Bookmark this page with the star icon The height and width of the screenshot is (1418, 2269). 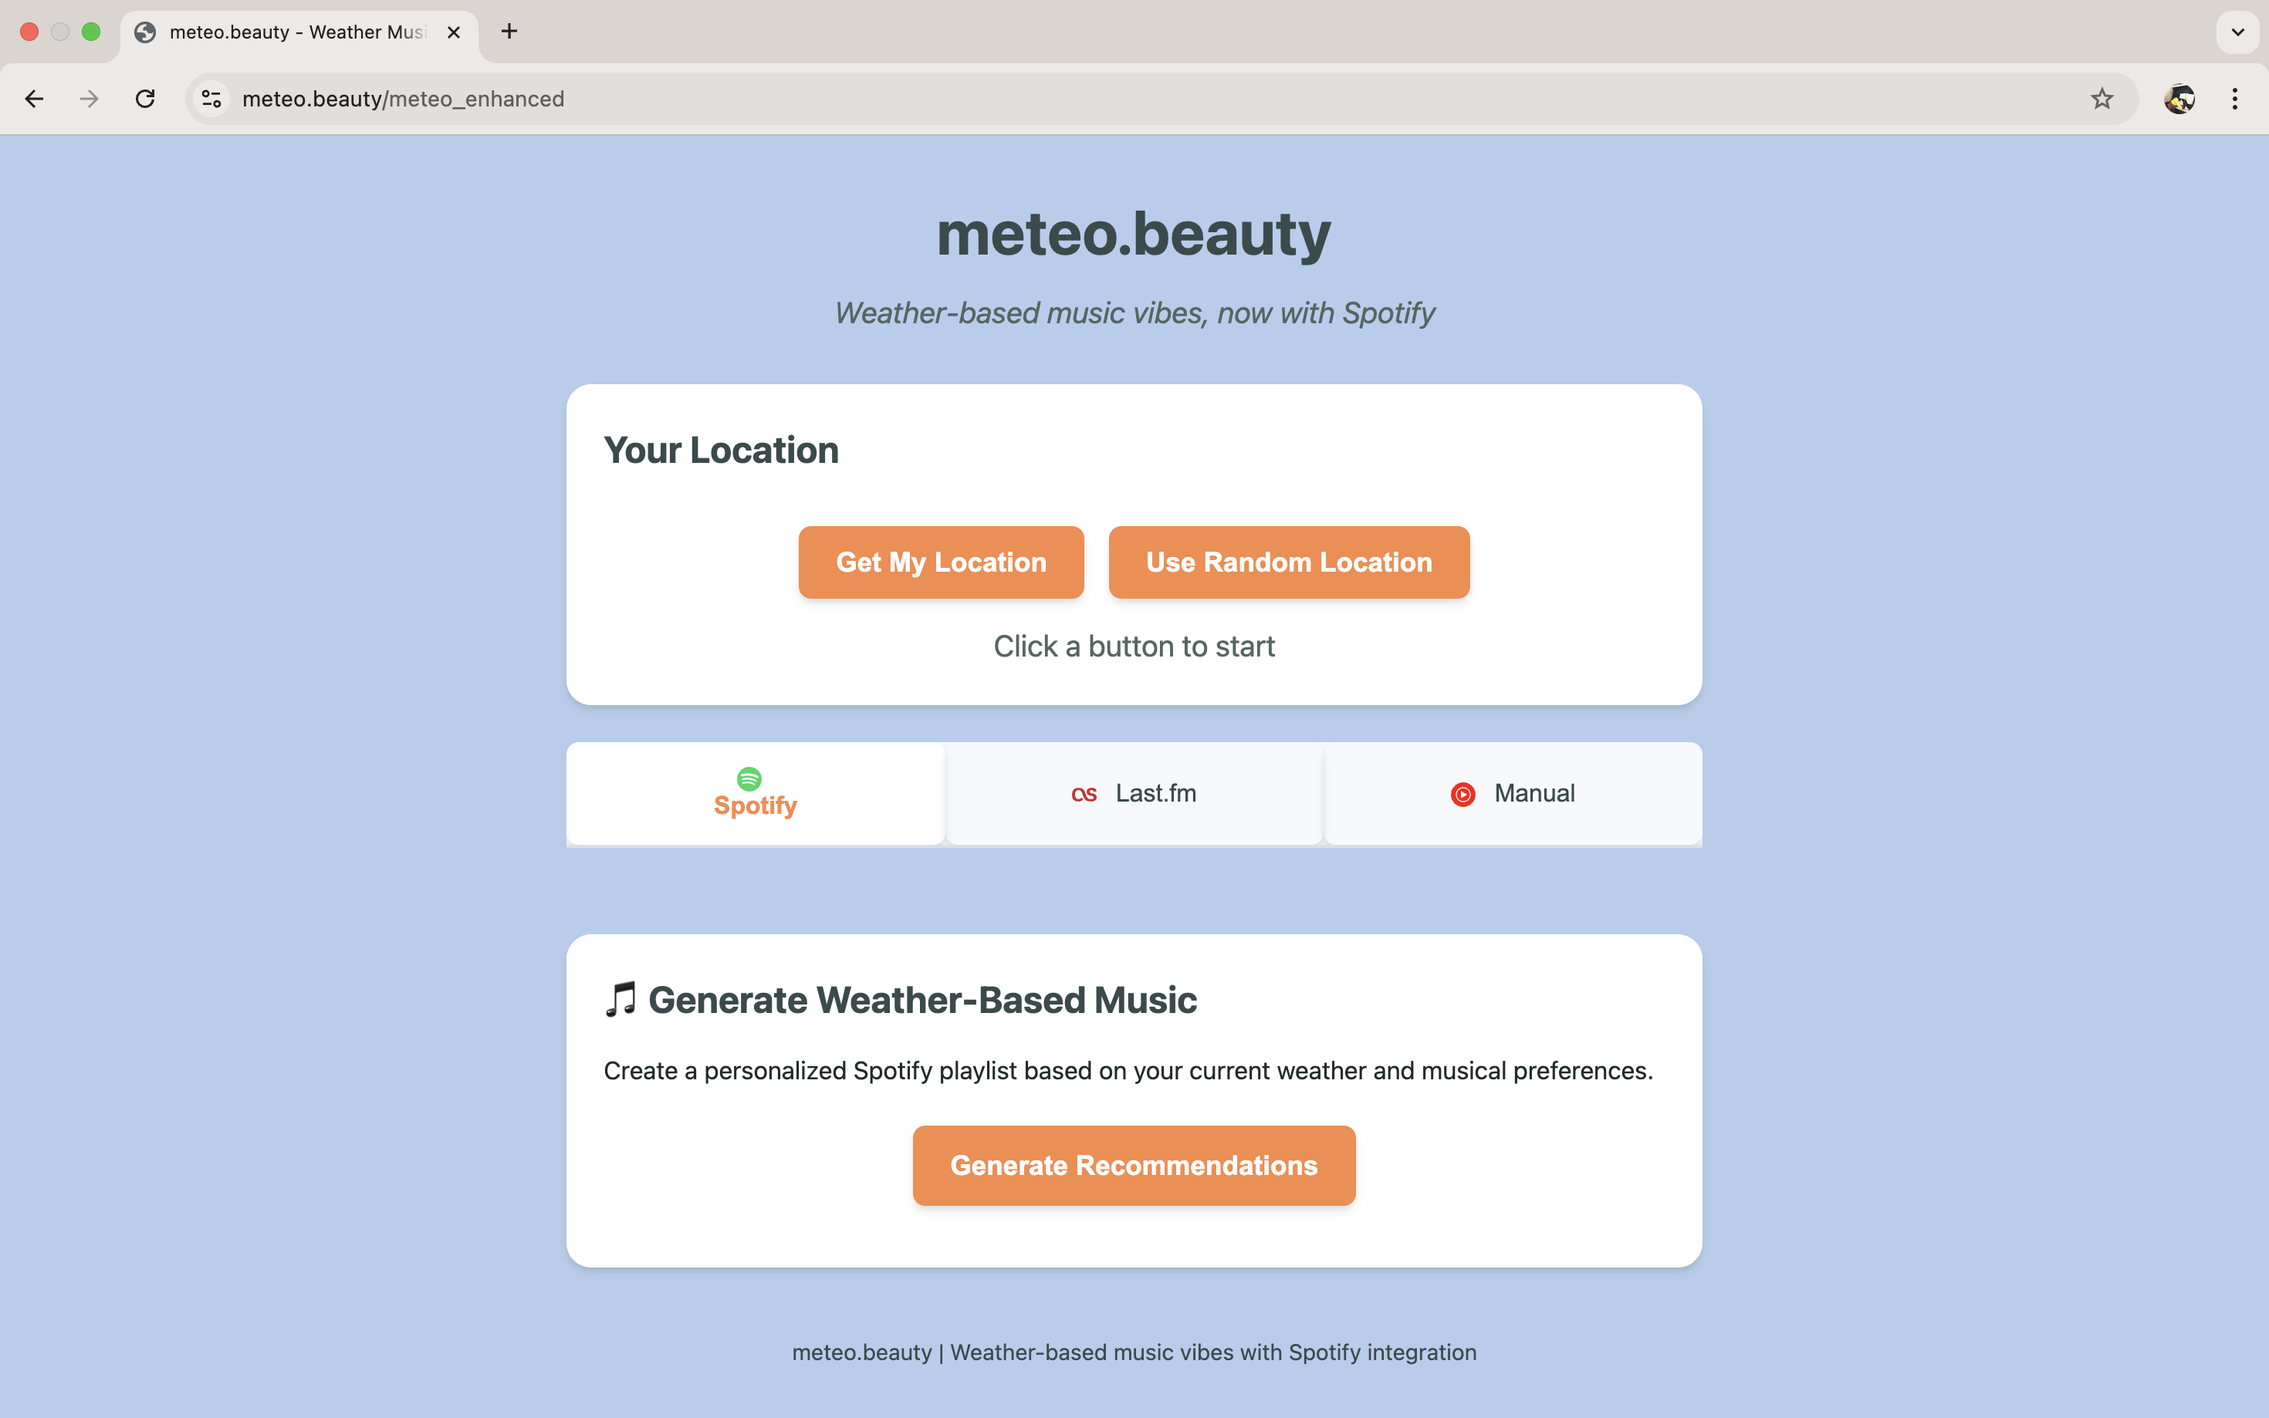click(x=2102, y=99)
